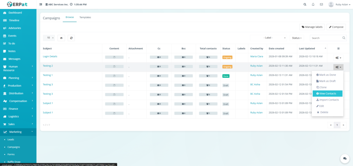Viewport: 353px width, 166px height.
Task: Toggle column visibility with the eye button
Action: coord(61,38)
